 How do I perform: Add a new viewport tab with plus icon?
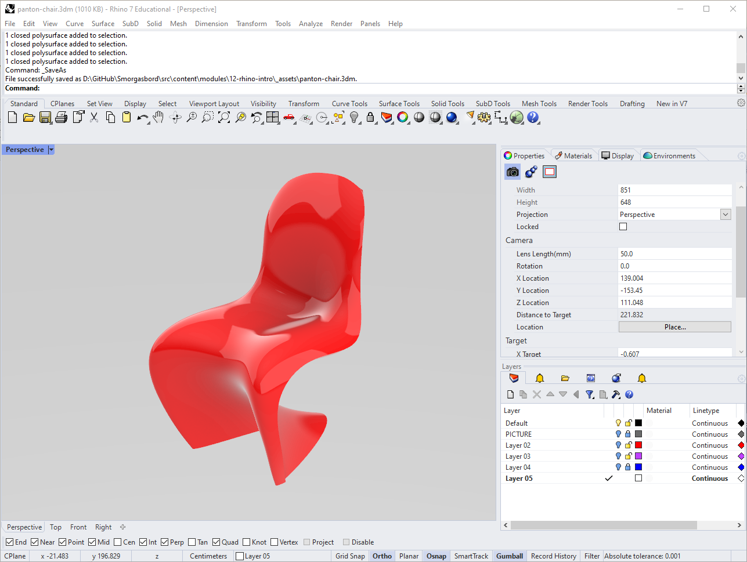(x=122, y=527)
